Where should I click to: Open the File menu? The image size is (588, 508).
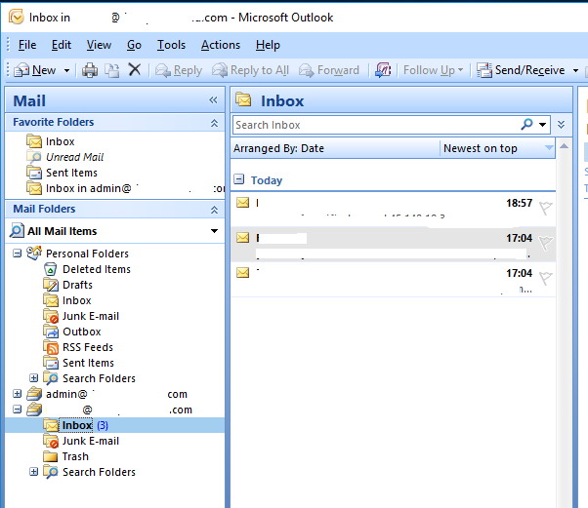click(27, 45)
